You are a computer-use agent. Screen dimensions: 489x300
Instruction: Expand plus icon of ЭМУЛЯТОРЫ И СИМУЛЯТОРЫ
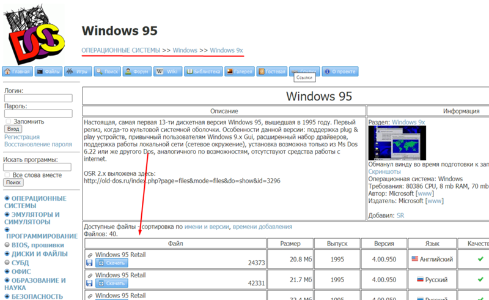pyautogui.click(x=7, y=214)
